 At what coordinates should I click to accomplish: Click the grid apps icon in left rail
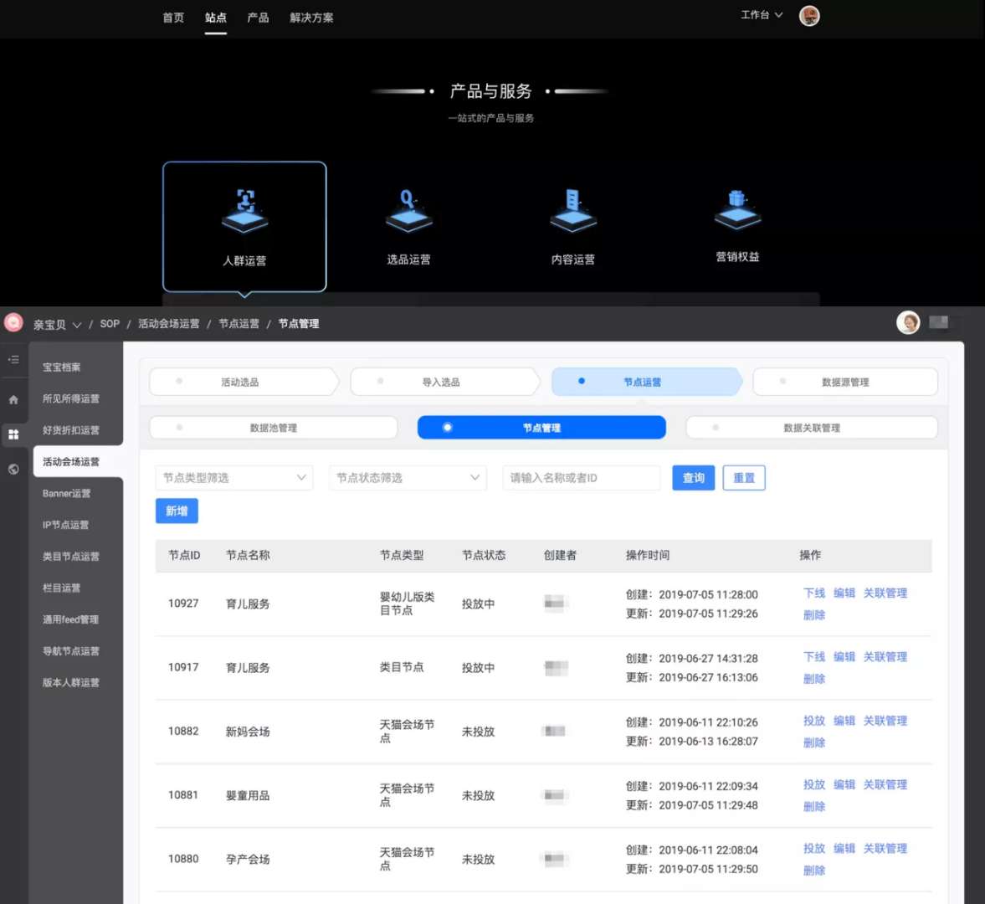pos(13,434)
